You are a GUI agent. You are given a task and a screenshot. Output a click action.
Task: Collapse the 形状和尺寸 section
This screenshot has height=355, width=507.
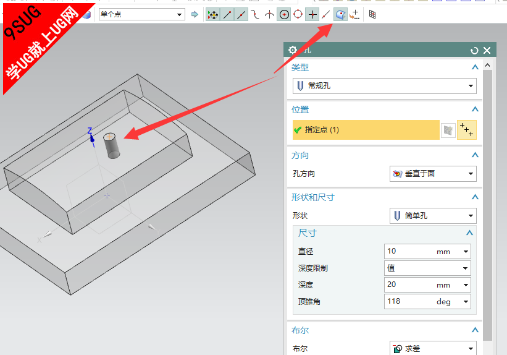(x=475, y=197)
